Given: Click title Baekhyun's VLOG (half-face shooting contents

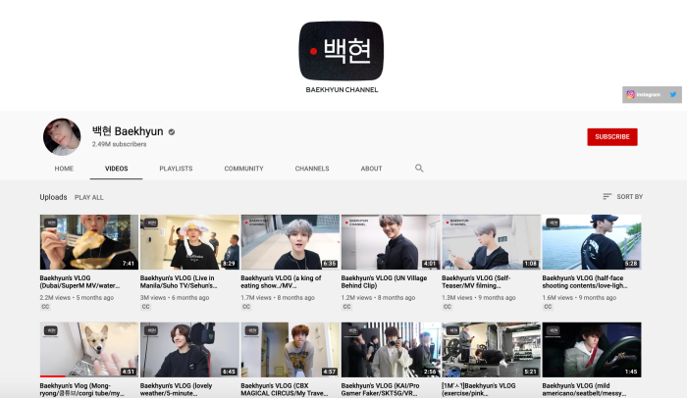Looking at the screenshot, I should (585, 281).
